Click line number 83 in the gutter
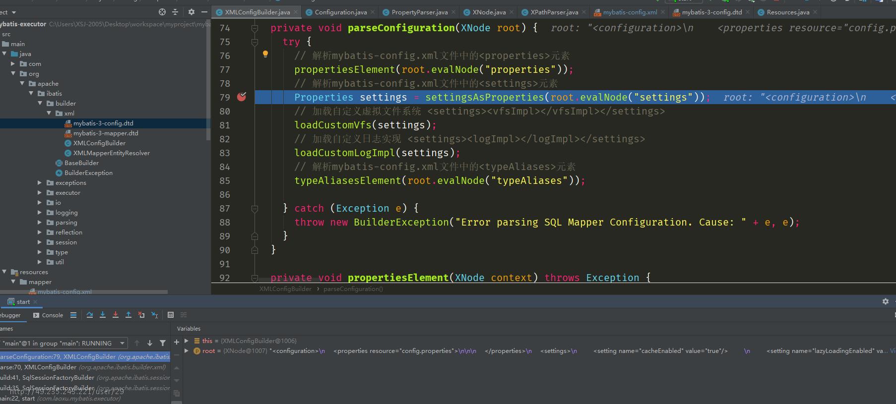 225,153
